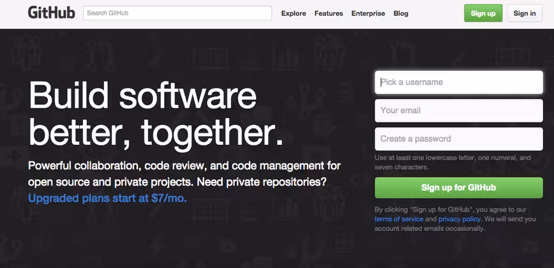This screenshot has width=554, height=268.
Task: Click the Sign in button
Action: [525, 13]
